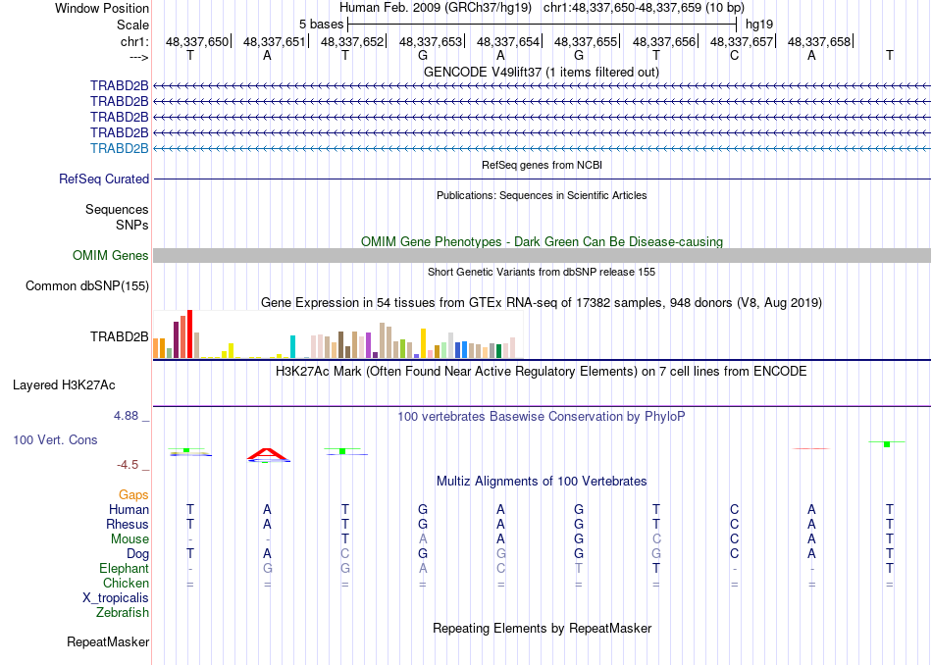Viewport: 932px width, 665px height.
Task: Click the faded A base in Mouse row
Action: point(423,539)
